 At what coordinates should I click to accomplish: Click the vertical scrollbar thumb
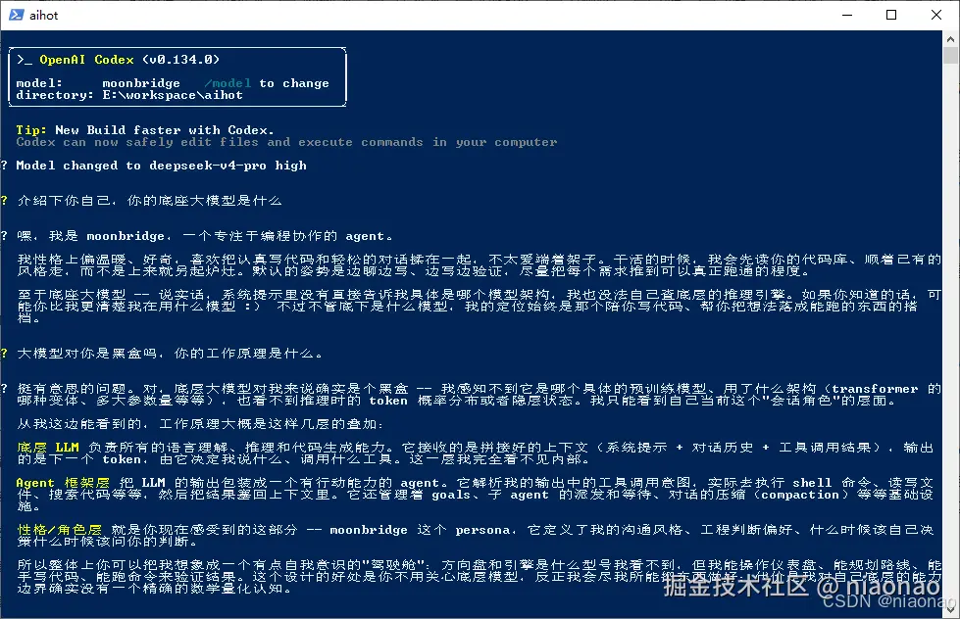point(950,55)
